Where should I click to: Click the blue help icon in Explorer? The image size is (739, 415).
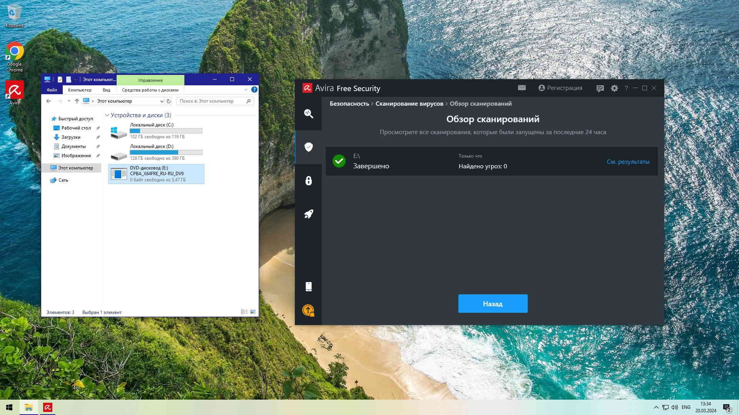[x=254, y=90]
